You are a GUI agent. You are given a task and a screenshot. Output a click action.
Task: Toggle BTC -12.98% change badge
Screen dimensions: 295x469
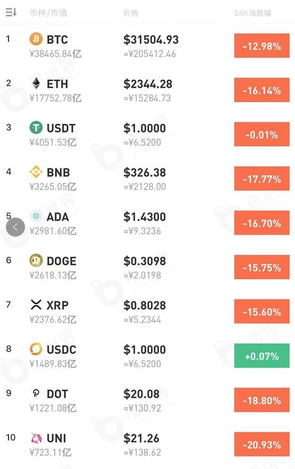(262, 46)
